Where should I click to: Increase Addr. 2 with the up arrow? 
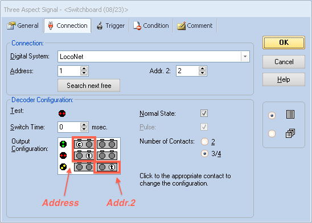tap(202, 69)
